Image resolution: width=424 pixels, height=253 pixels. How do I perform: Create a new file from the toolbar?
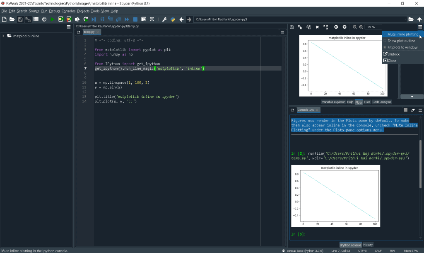click(x=4, y=19)
